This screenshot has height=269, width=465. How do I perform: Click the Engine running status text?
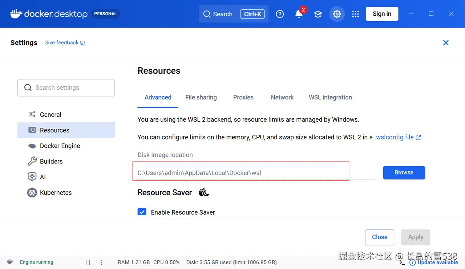(x=36, y=262)
